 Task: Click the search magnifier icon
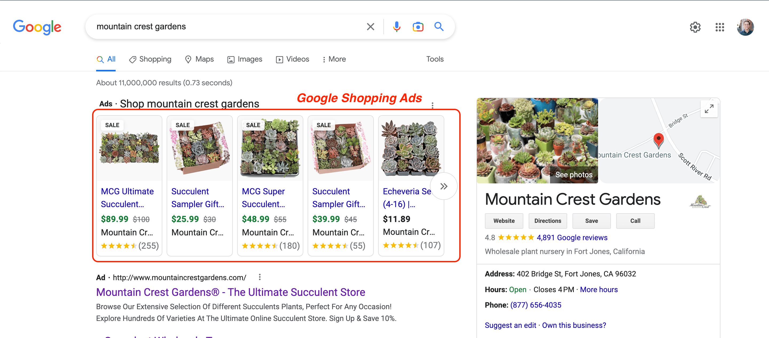click(x=439, y=27)
